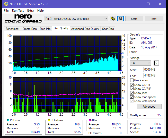Click the yellow PI Failures legend swatch
Image resolution: width=168 pixels, height=138 pixels.
(x=49, y=120)
